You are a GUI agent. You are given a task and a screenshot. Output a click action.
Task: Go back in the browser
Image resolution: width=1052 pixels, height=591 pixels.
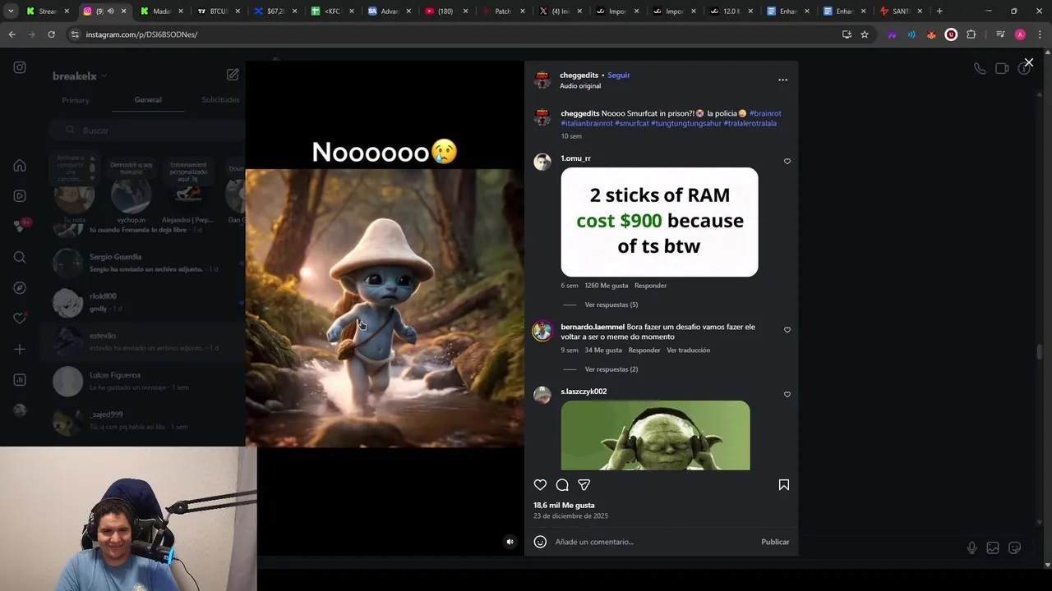point(12,34)
